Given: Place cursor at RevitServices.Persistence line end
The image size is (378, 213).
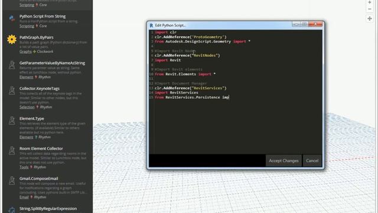Looking at the screenshot, I should (x=229, y=97).
